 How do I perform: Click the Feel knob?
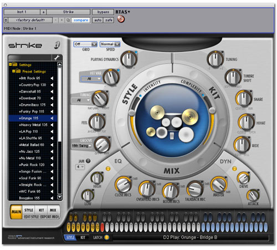97,122
